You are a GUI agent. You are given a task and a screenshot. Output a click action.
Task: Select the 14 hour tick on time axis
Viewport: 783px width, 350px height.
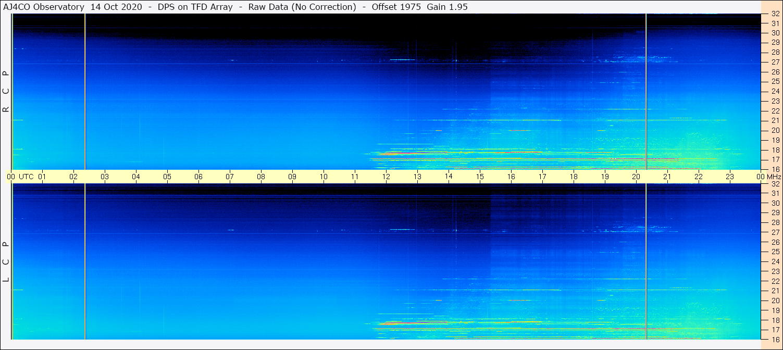pyautogui.click(x=449, y=177)
